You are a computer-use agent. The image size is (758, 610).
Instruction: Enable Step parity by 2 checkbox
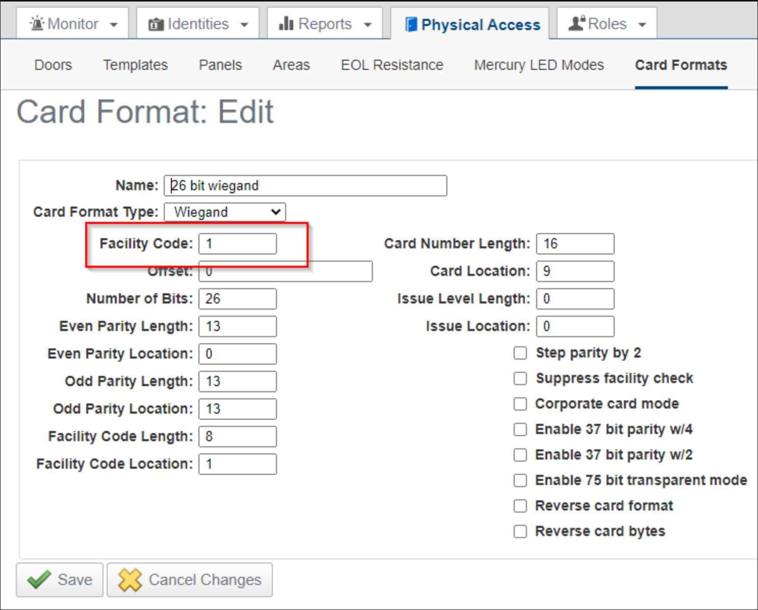520,353
